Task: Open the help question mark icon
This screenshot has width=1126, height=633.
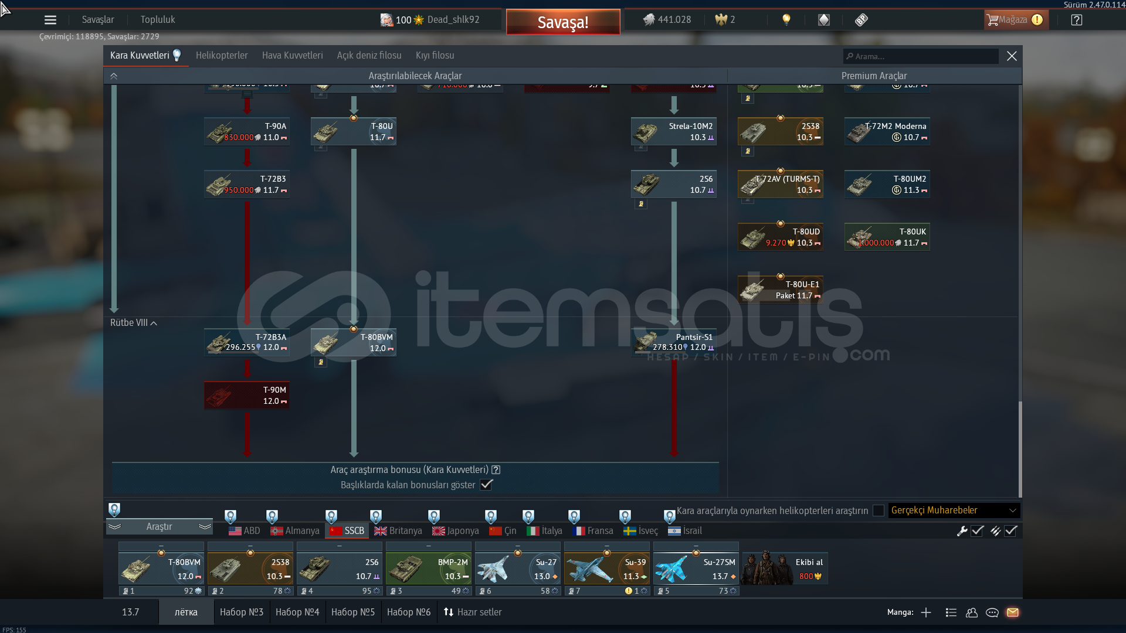Action: coord(1077,20)
